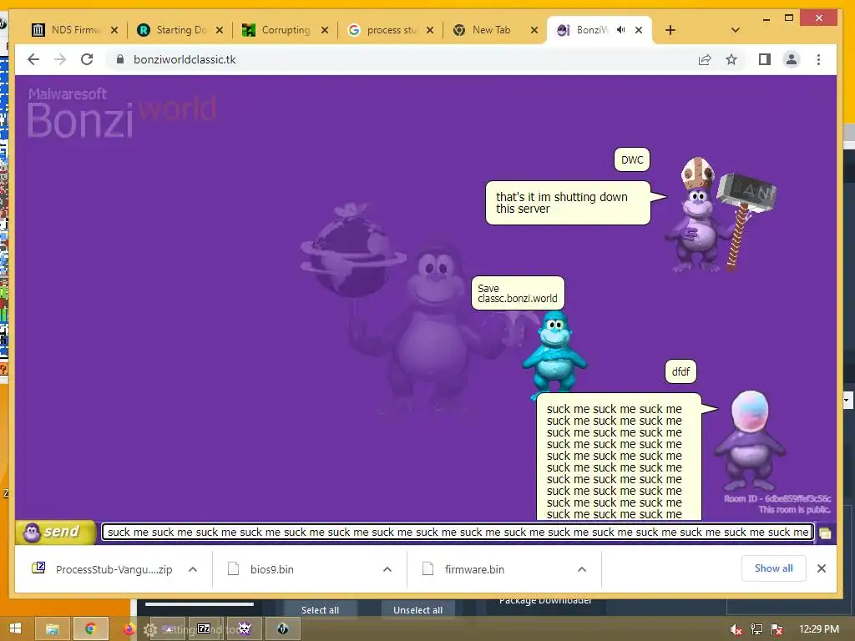The image size is (855, 641).
Task: Click Show all downloads
Action: pos(773,568)
